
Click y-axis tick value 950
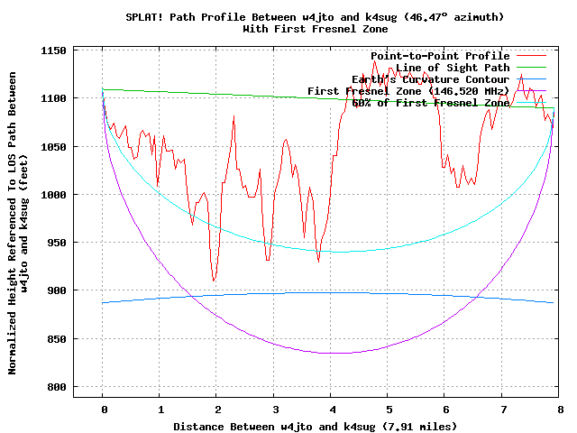(x=57, y=243)
